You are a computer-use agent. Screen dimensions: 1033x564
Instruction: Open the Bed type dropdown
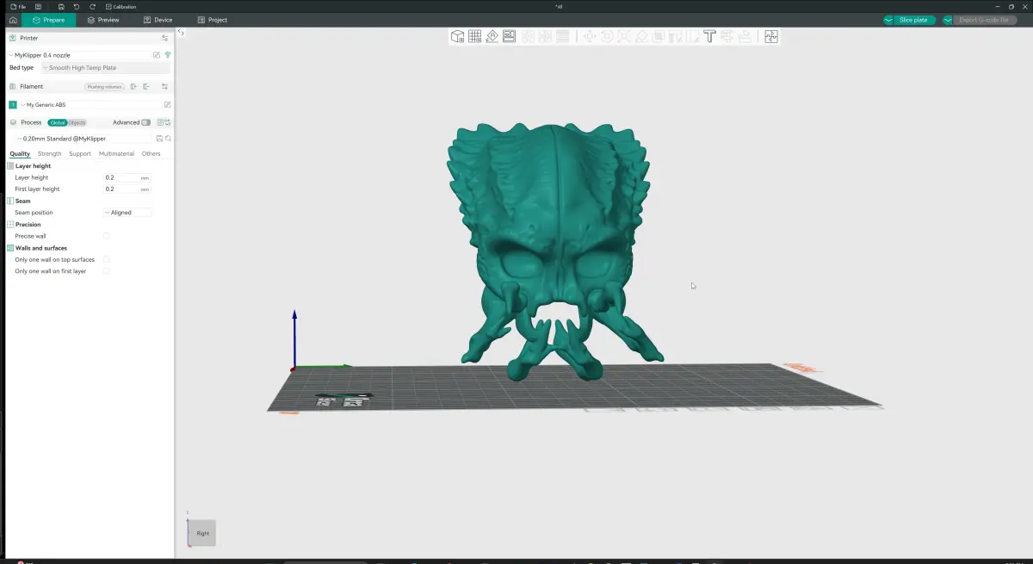point(105,67)
